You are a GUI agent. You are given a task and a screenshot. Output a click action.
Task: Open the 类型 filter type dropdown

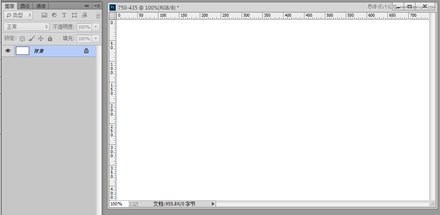[18, 15]
